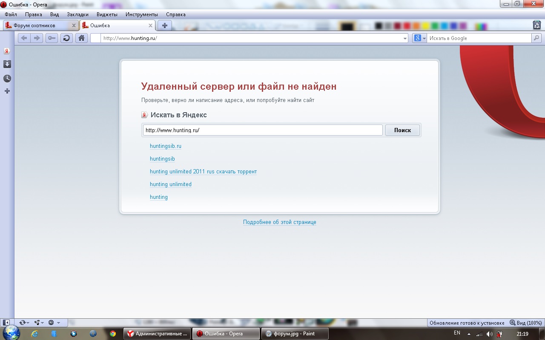Click the Forward navigation arrow
This screenshot has height=340, width=545.
coord(37,38)
